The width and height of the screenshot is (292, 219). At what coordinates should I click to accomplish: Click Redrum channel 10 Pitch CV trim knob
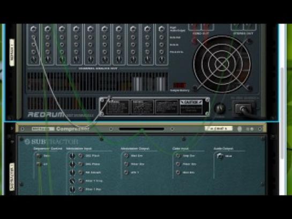point(161,59)
